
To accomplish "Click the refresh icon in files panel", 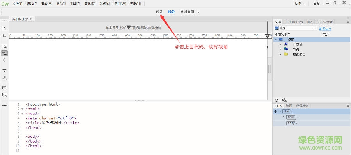I will (277, 100).
